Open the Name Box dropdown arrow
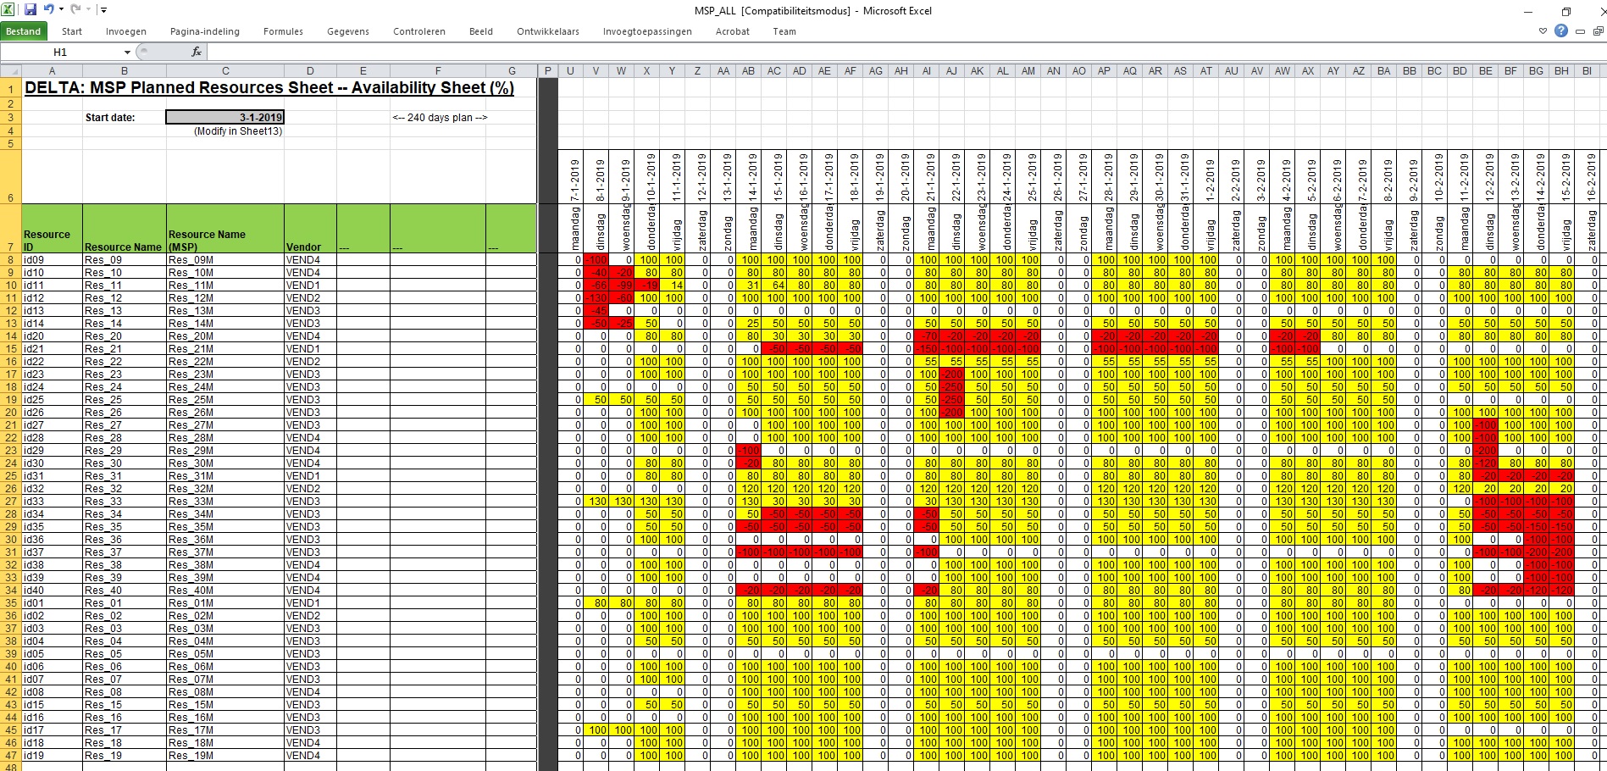This screenshot has width=1607, height=771. point(127,53)
